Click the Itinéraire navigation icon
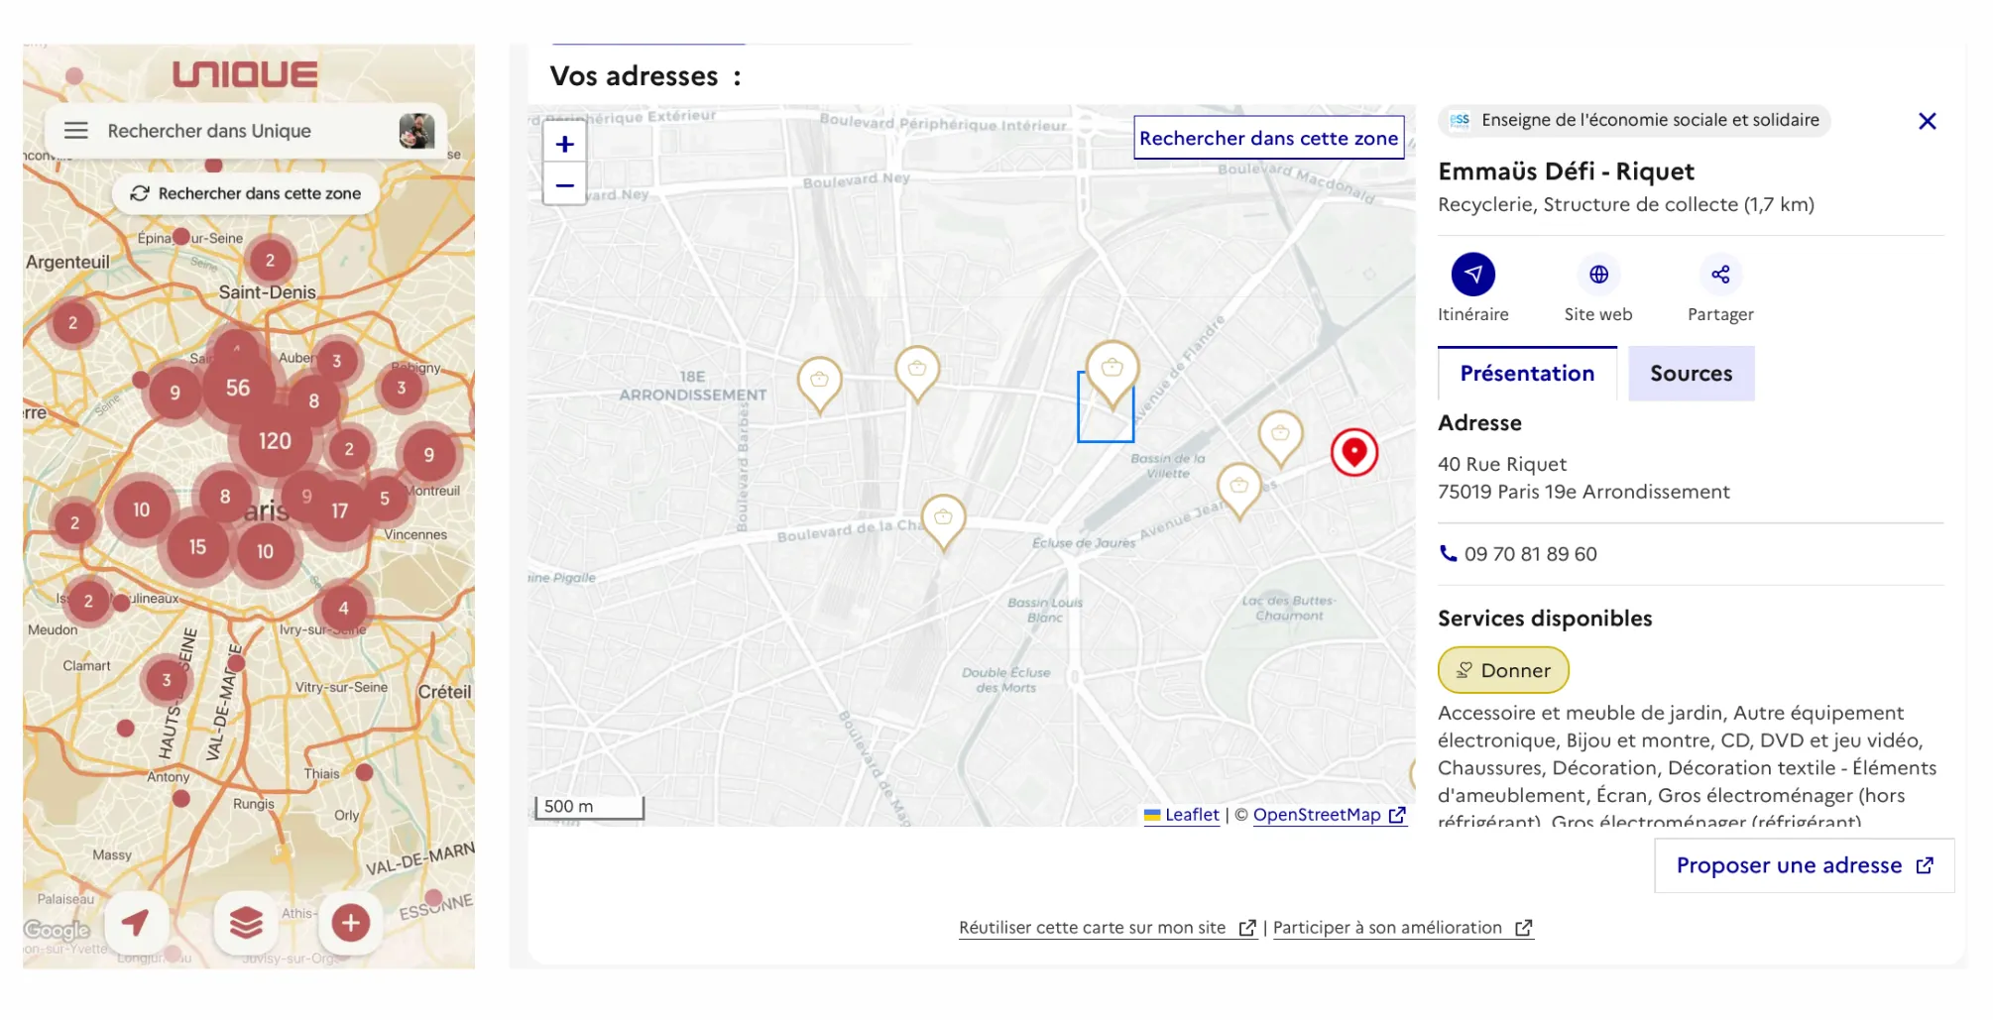The image size is (1993, 1020). [x=1473, y=275]
